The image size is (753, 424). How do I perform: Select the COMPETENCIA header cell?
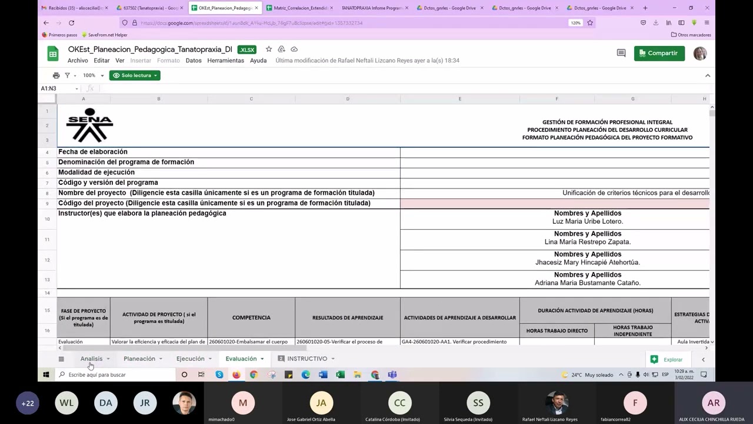pos(251,317)
